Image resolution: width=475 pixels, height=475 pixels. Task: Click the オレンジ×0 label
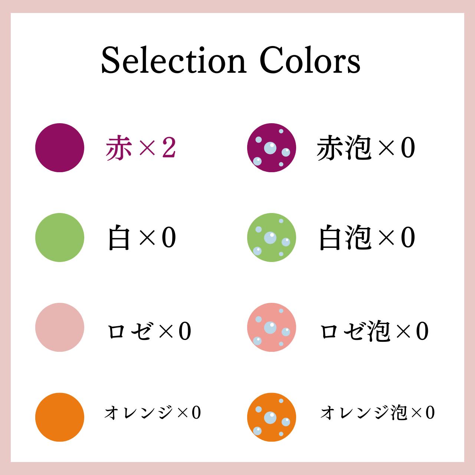[153, 413]
